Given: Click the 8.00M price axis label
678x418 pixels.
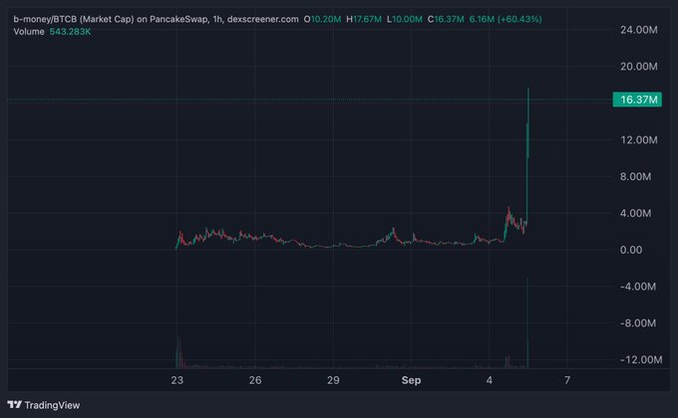Looking at the screenshot, I should coord(636,176).
